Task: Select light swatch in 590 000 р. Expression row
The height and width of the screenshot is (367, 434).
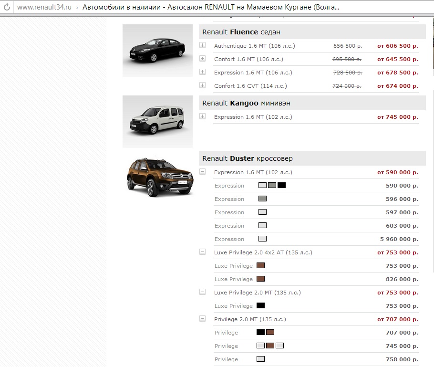Action: click(x=262, y=185)
